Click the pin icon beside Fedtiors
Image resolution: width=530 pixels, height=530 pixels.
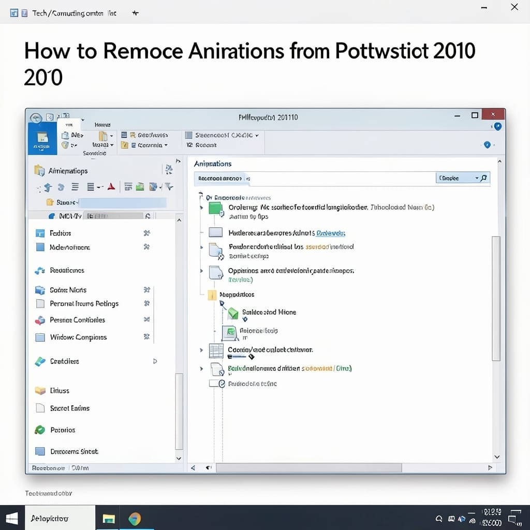click(x=146, y=233)
